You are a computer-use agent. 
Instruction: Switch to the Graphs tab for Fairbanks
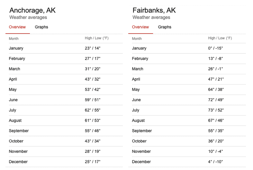pos(165,27)
